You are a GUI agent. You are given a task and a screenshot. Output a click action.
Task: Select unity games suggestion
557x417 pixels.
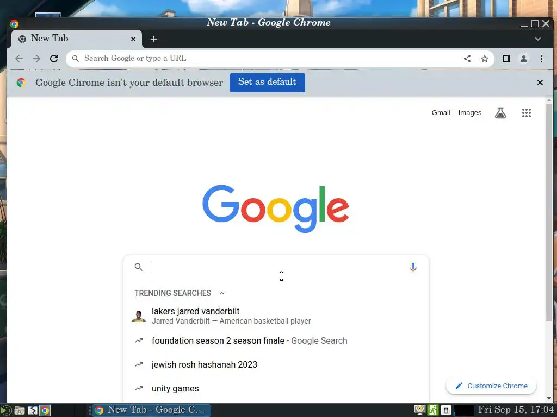tap(276, 389)
